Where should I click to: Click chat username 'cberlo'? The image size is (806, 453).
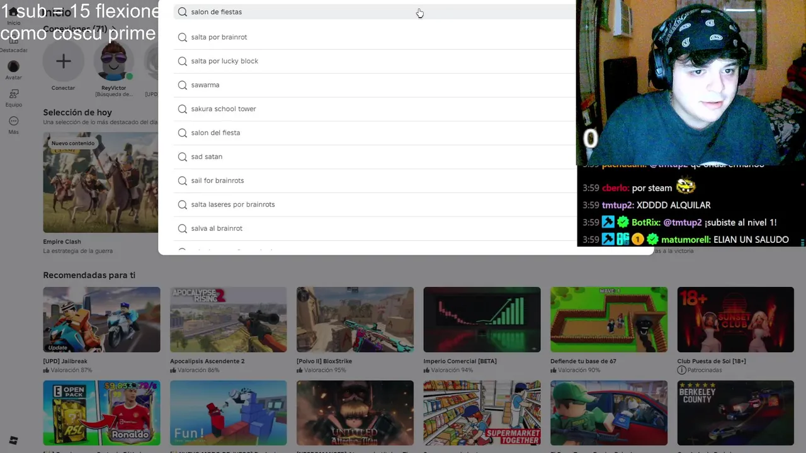615,188
